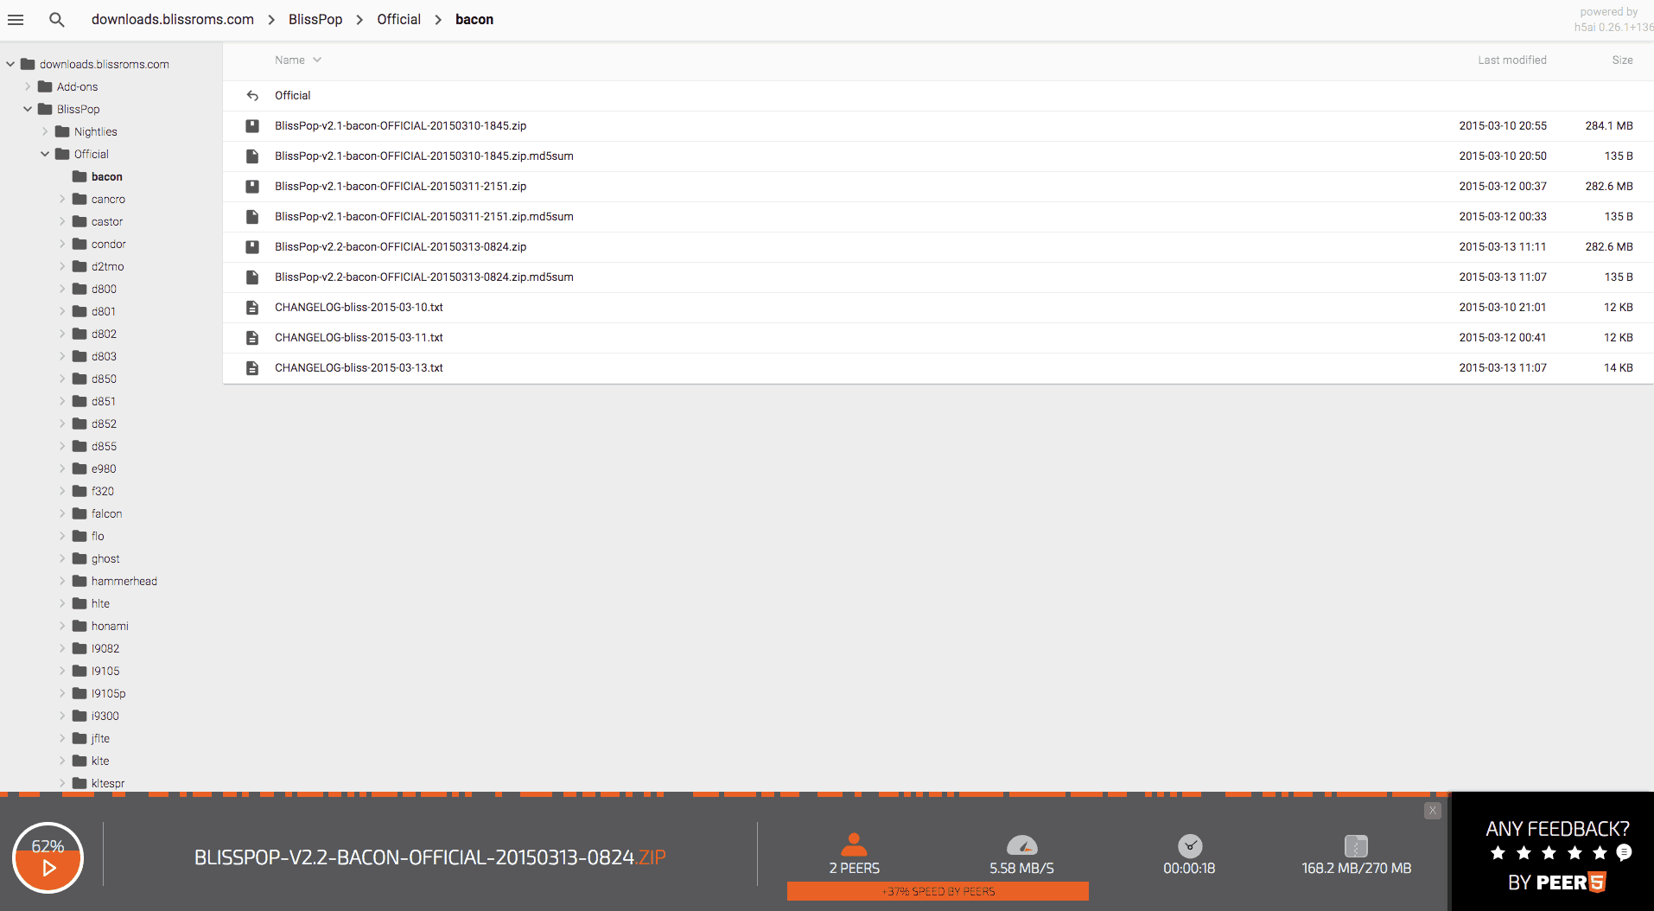Viewport: 1654px width, 911px height.
Task: Go to downloads.blissroms.com breadcrumb
Action: [x=173, y=19]
